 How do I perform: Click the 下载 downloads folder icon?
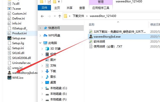tap(47, 71)
